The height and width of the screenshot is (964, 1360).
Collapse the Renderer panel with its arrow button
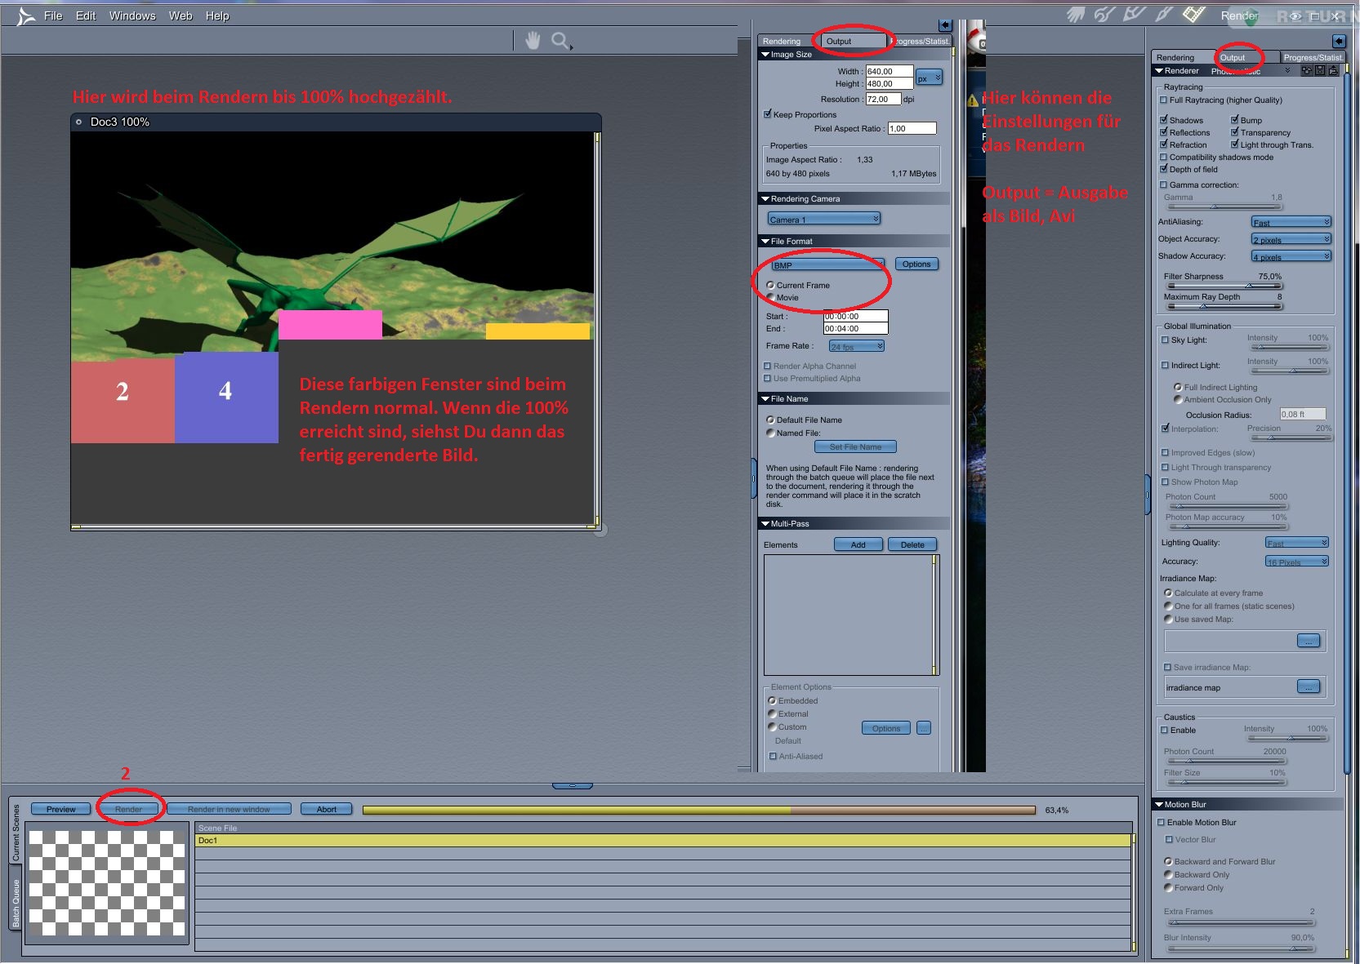click(1338, 41)
